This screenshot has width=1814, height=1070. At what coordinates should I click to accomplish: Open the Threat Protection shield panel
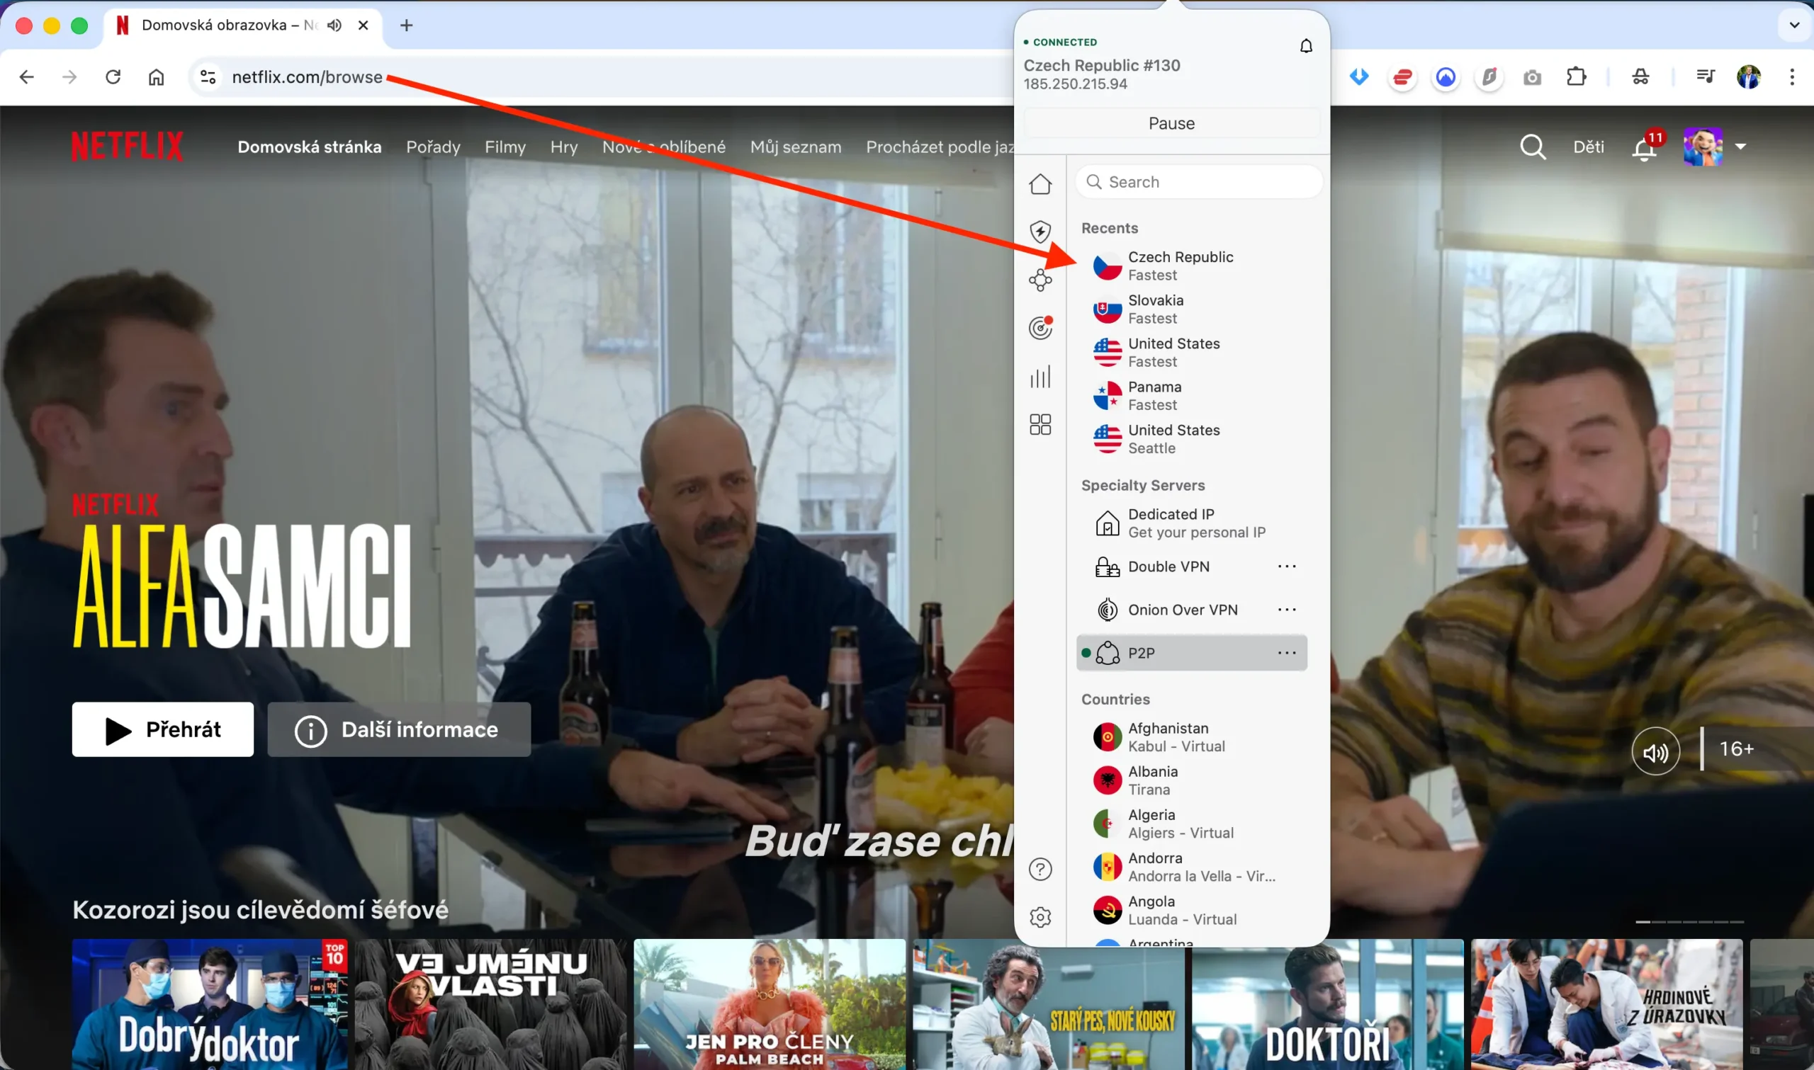click(1040, 232)
